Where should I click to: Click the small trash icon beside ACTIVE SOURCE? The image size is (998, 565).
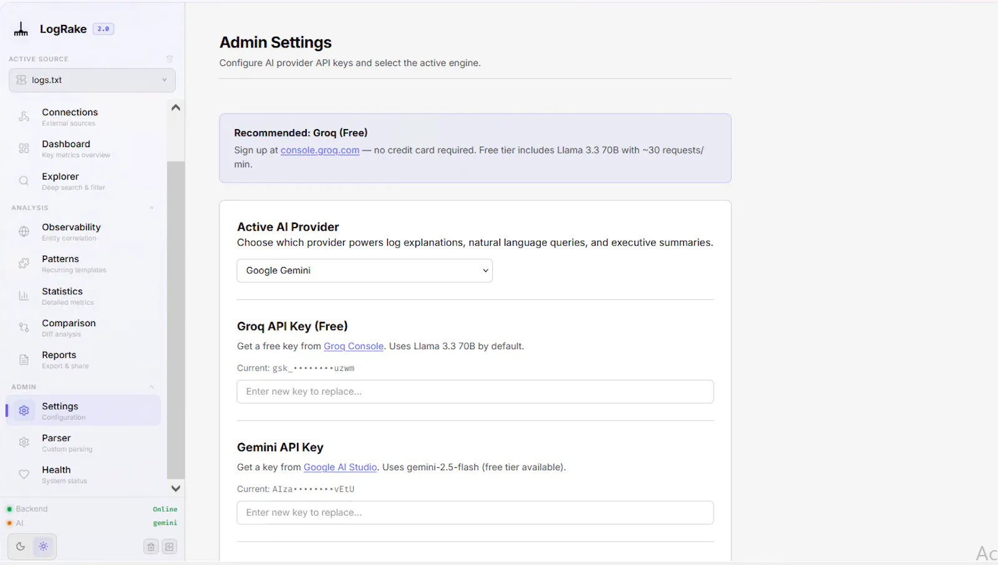170,59
